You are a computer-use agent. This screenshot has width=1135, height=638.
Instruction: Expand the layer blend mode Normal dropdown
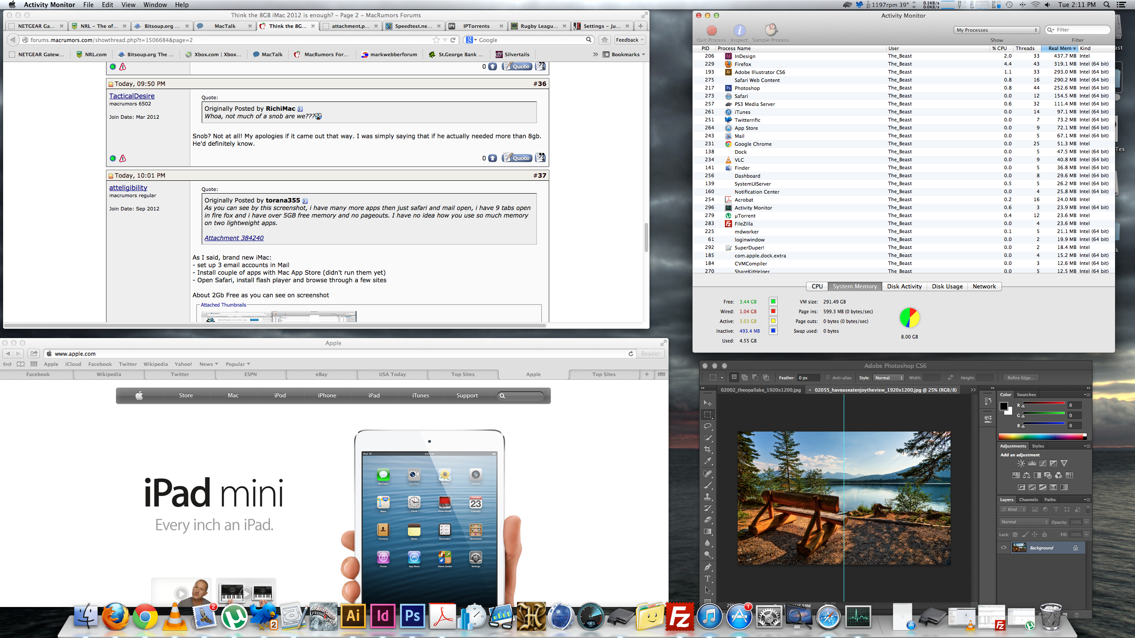pyautogui.click(x=1024, y=522)
